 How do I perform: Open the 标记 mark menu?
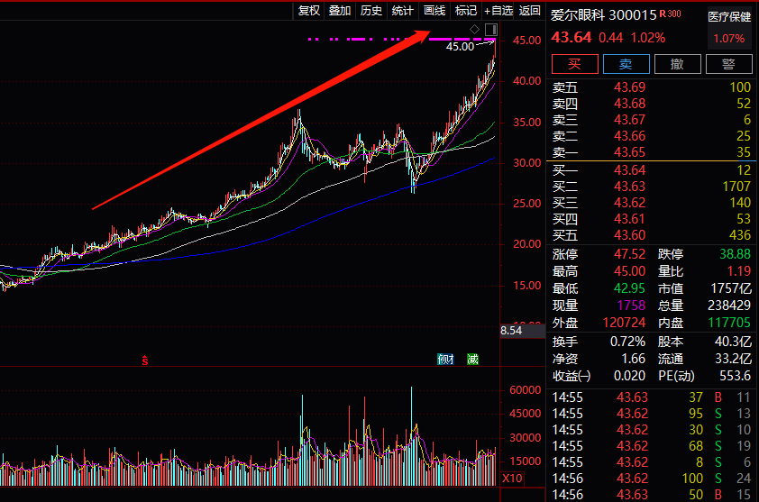click(x=466, y=11)
